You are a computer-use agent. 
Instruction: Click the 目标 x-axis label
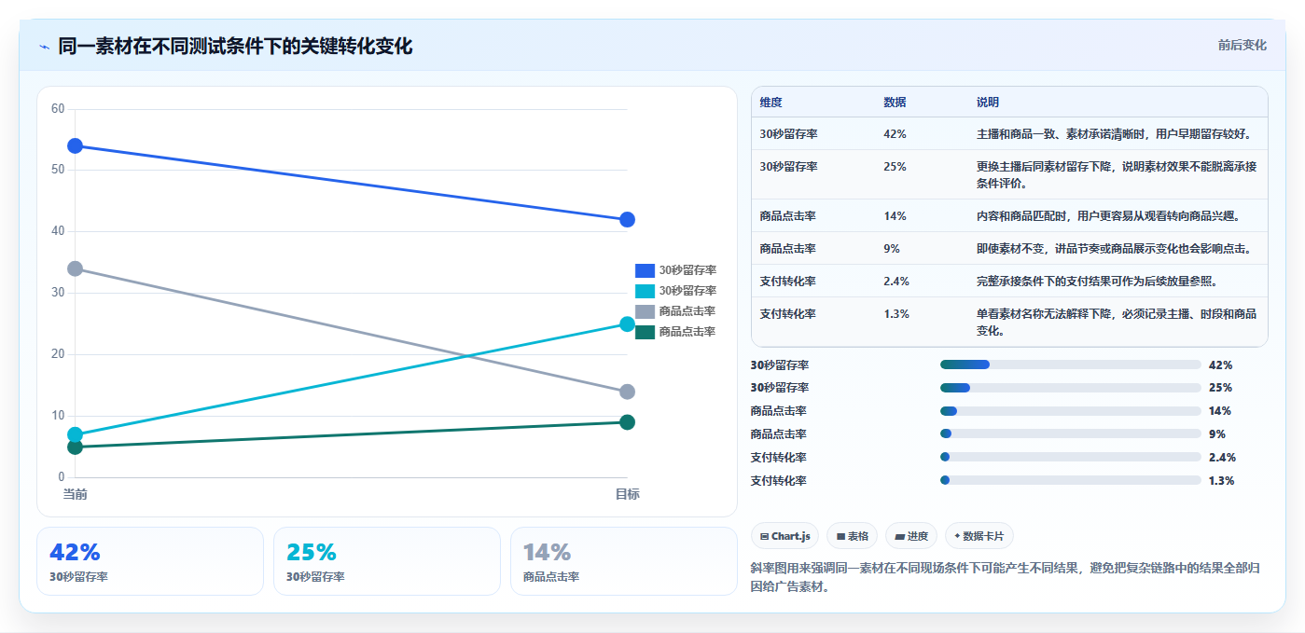tap(627, 494)
